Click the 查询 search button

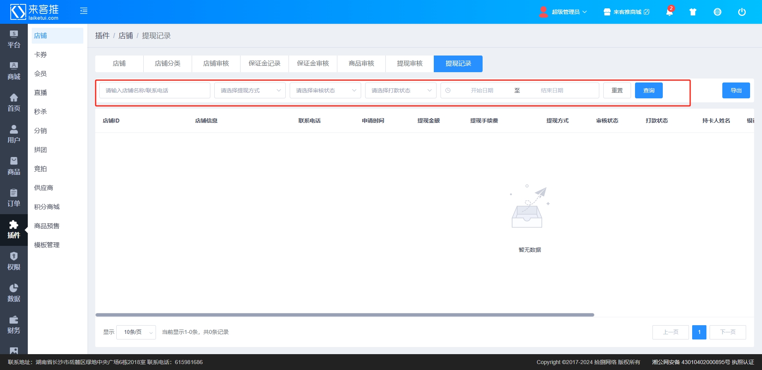pos(648,90)
